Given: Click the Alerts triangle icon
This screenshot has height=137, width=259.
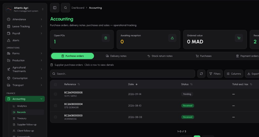Looking at the screenshot, I should coord(9,40).
